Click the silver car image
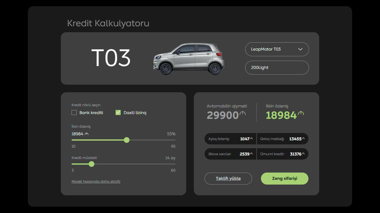The width and height of the screenshot is (380, 213). [x=188, y=59]
